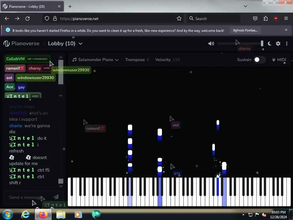Image resolution: width=293 pixels, height=220 pixels.
Task: Click the Firefox taskbar button
Action: pyautogui.click(x=43, y=214)
